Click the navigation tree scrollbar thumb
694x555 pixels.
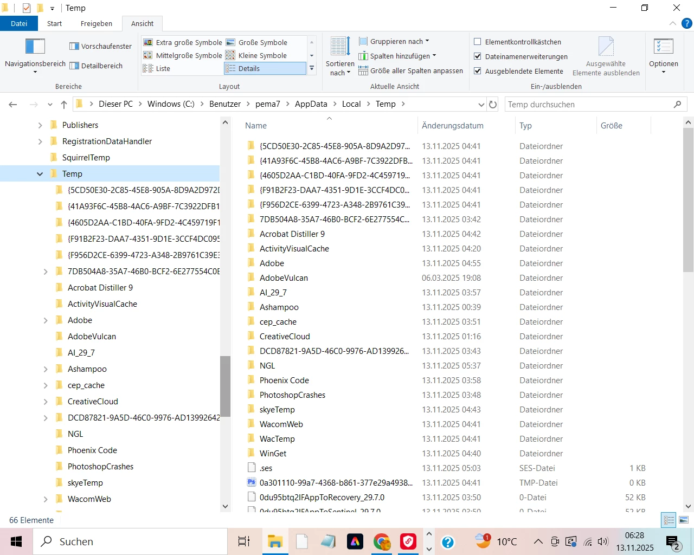coord(225,386)
